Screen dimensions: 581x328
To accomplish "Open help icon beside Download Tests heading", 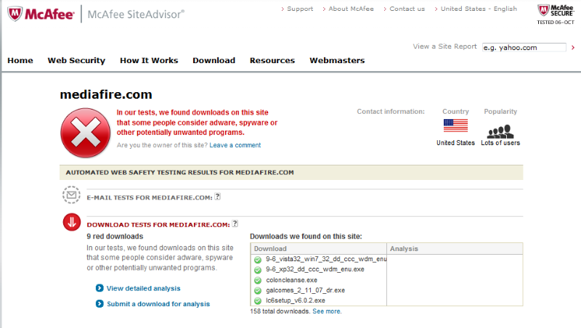I will (235, 224).
